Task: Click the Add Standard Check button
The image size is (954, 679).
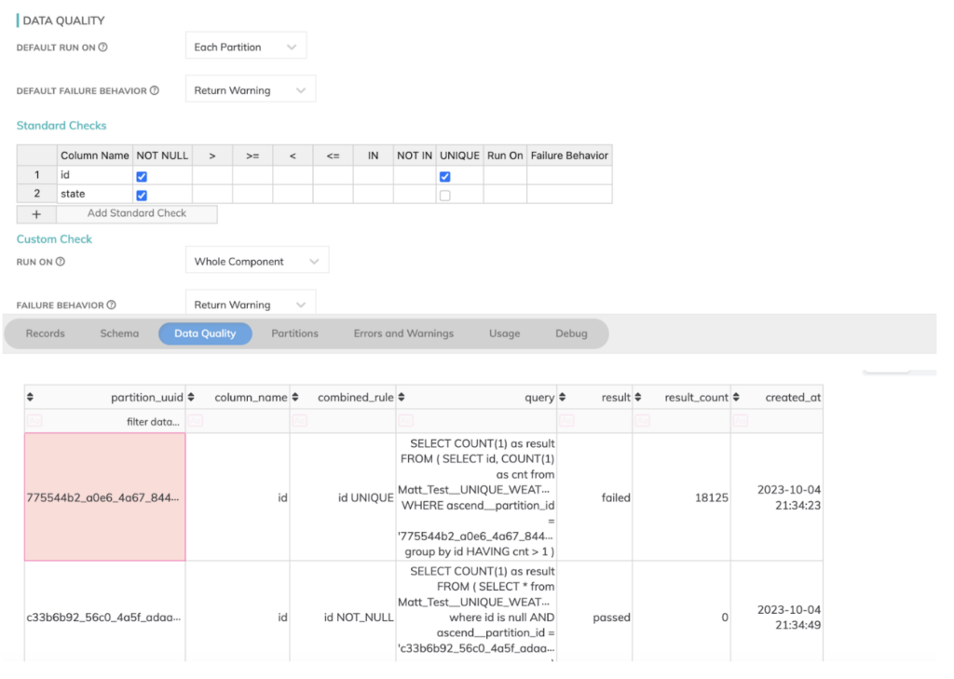Action: click(136, 213)
